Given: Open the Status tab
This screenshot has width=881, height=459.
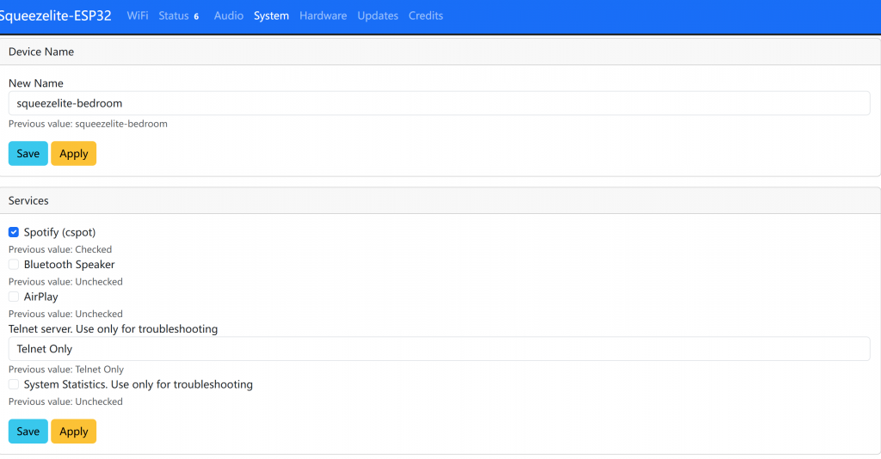Looking at the screenshot, I should [x=173, y=15].
